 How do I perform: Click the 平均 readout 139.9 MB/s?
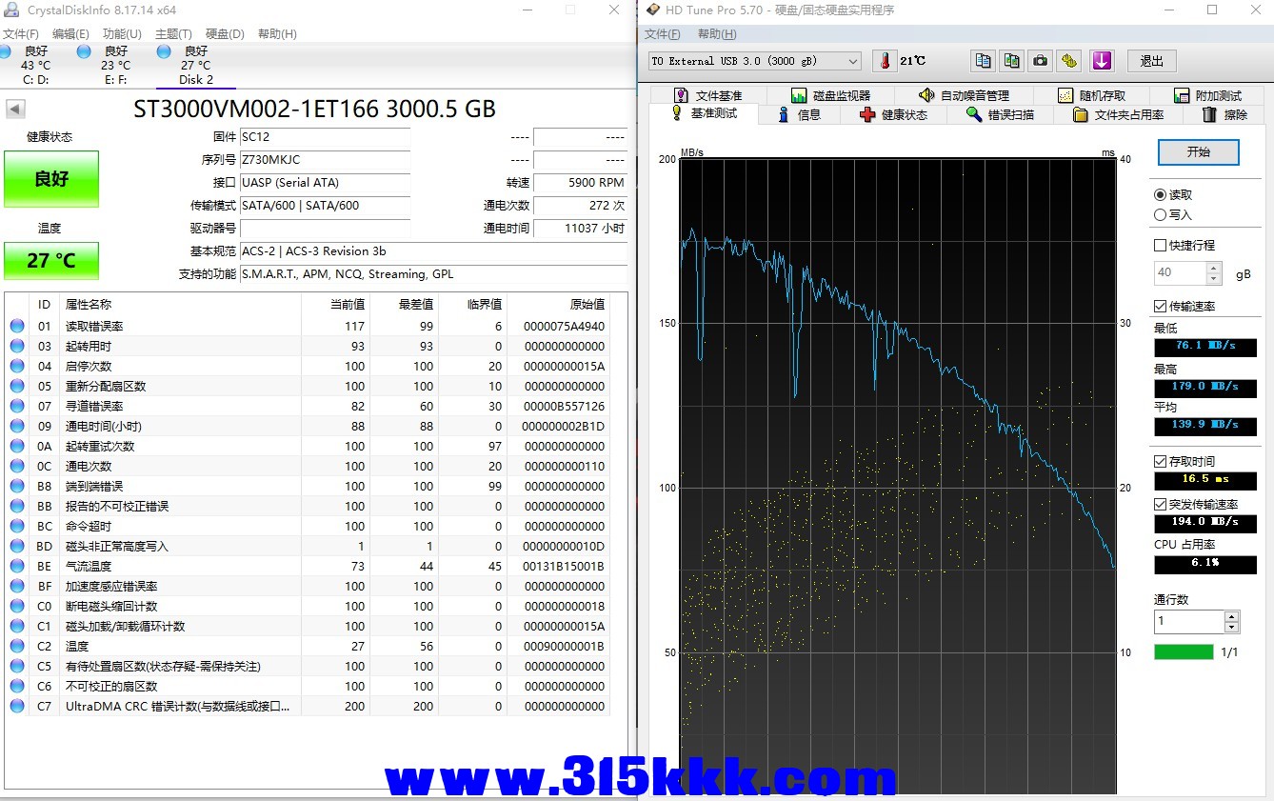point(1205,426)
